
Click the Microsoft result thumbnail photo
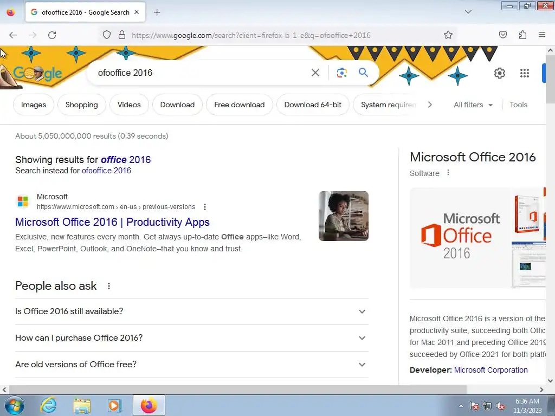click(343, 216)
